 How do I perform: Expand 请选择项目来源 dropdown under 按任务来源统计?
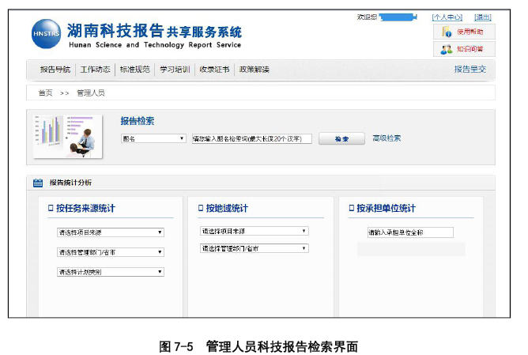pos(110,232)
